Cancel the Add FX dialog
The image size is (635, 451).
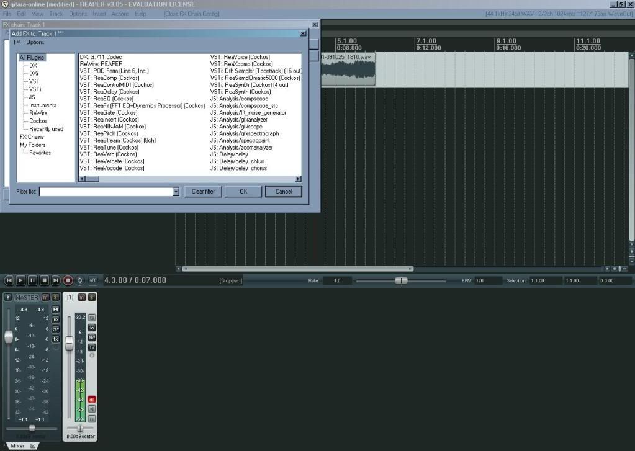pyautogui.click(x=284, y=192)
